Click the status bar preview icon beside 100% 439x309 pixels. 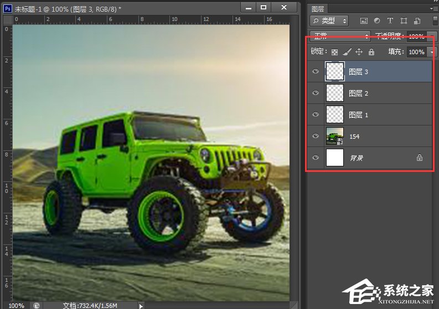[x=37, y=305]
